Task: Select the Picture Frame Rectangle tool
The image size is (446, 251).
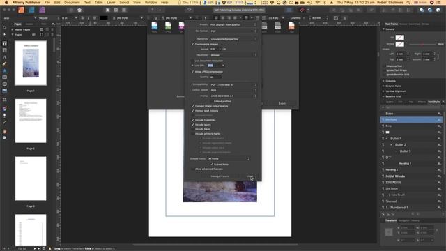Action: tap(5, 77)
